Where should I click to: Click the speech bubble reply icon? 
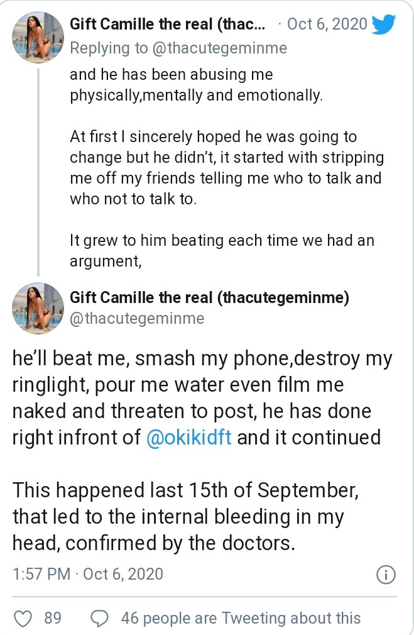[100, 619]
